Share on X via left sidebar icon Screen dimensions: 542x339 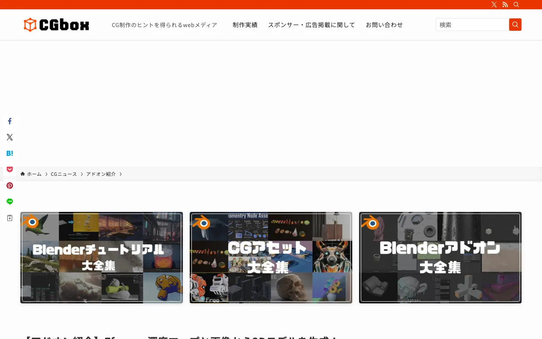[x=10, y=137]
